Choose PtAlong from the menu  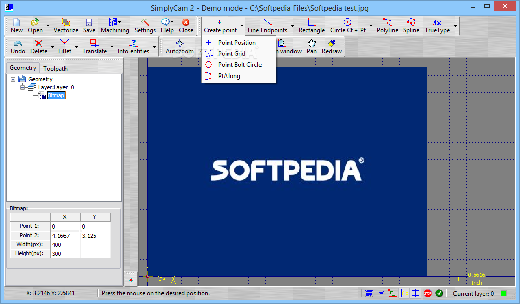238,76
